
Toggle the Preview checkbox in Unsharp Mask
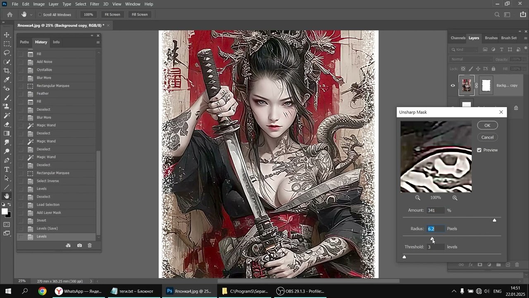(479, 150)
